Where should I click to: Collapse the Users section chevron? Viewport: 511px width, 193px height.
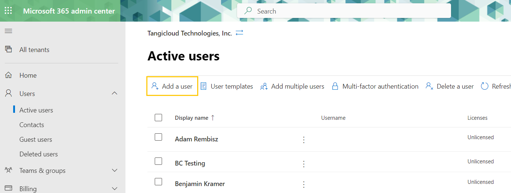click(x=114, y=93)
